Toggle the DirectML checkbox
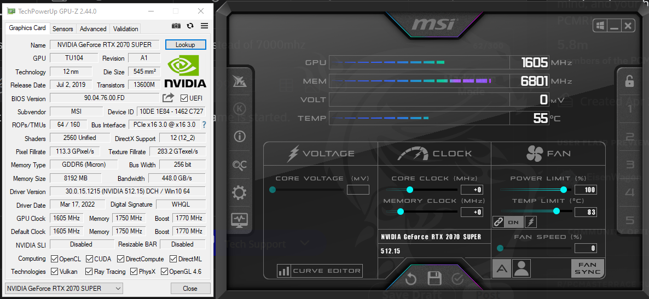 [173, 259]
